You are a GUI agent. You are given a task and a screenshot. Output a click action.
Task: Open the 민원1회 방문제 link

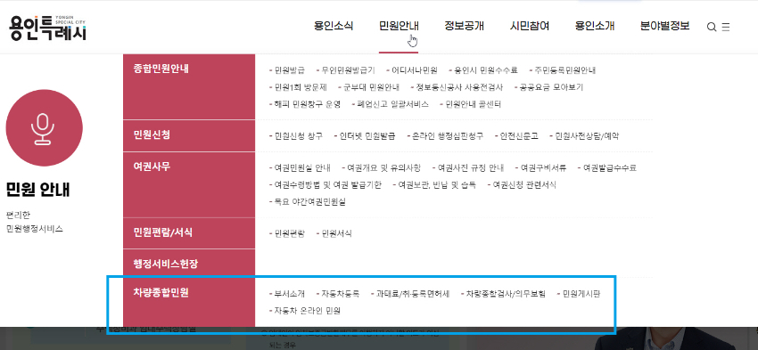pos(301,87)
